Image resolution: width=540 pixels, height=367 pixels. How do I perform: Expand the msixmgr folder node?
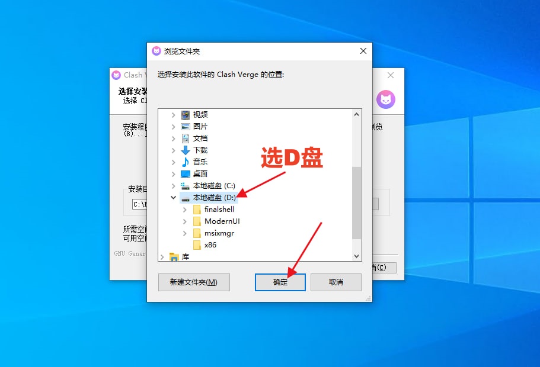[x=185, y=233]
